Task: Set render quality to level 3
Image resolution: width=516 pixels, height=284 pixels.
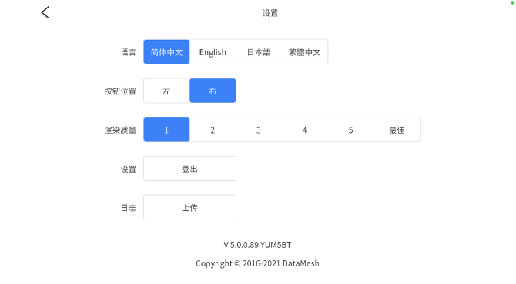Action: click(259, 130)
